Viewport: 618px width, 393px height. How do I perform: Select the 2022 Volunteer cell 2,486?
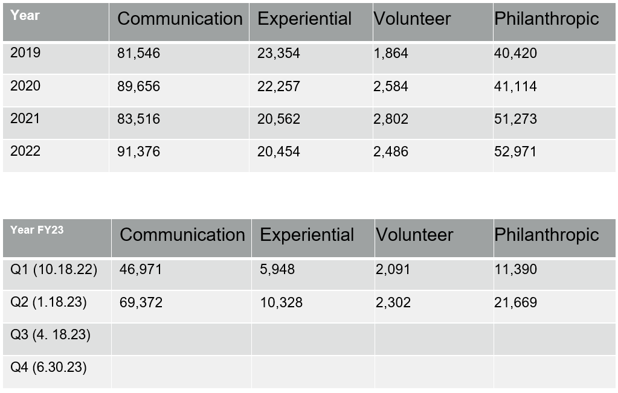[x=391, y=152]
